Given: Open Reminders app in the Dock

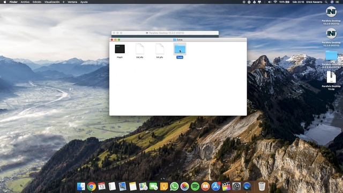Looking at the screenshot, I should click(112, 187).
